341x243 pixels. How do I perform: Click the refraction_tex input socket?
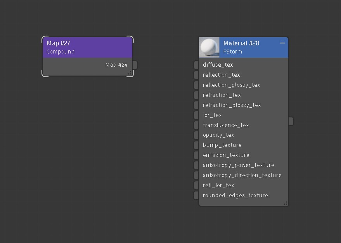point(196,95)
